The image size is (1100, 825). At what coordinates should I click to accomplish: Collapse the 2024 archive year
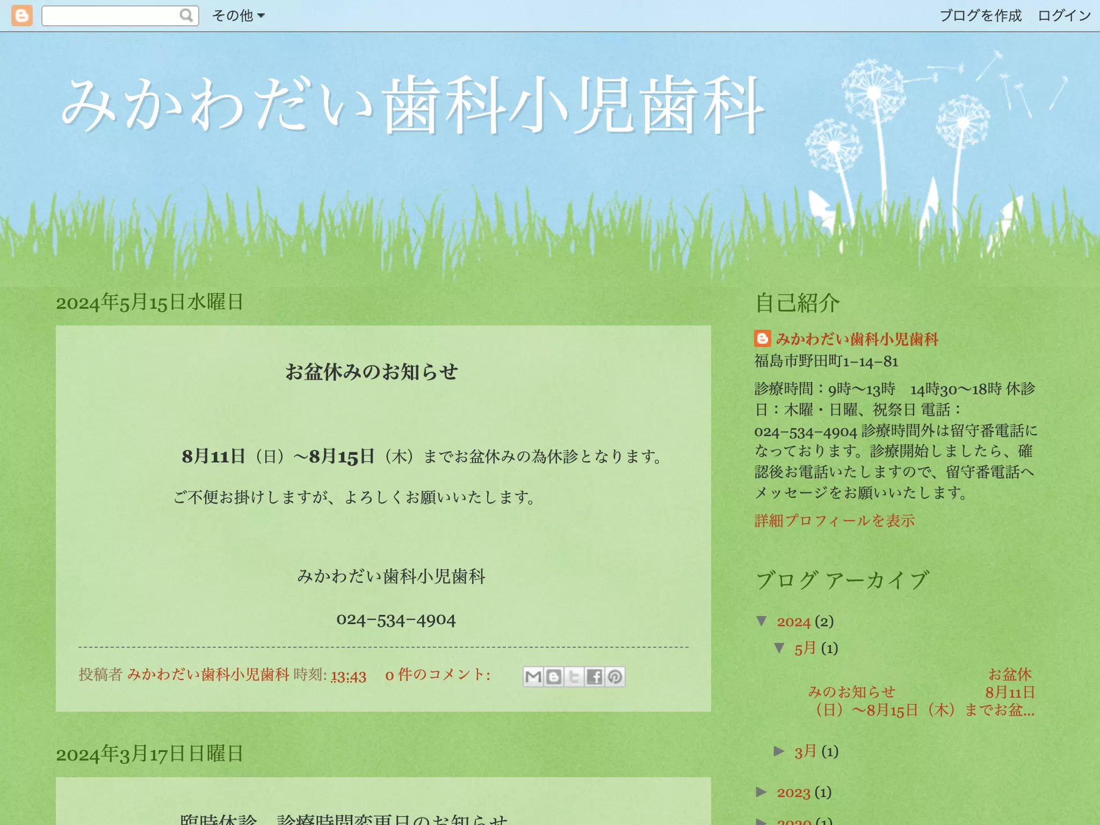tap(761, 621)
